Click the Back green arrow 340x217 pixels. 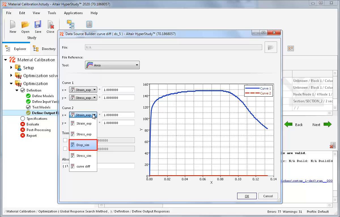(x=288, y=124)
